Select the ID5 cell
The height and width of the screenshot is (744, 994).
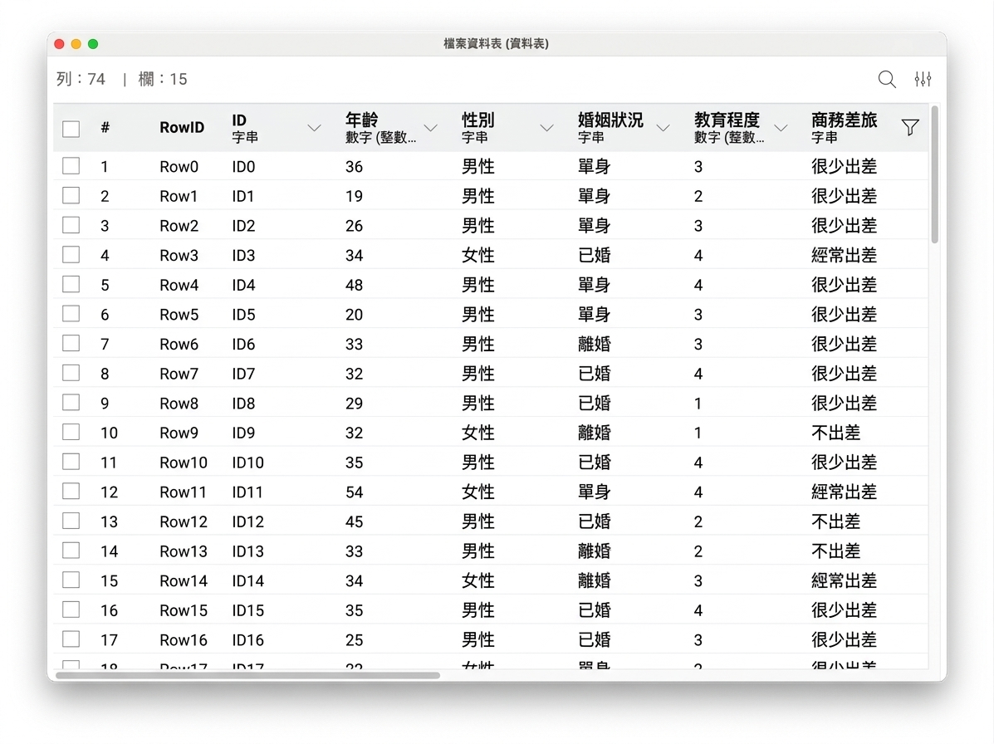[x=243, y=315]
